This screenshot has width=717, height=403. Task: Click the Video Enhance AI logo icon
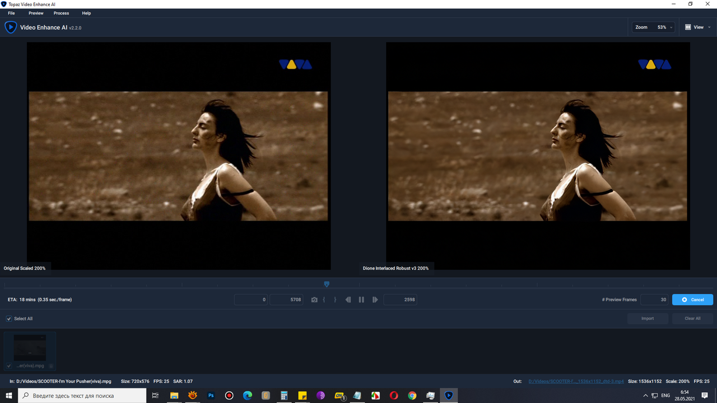(x=11, y=27)
